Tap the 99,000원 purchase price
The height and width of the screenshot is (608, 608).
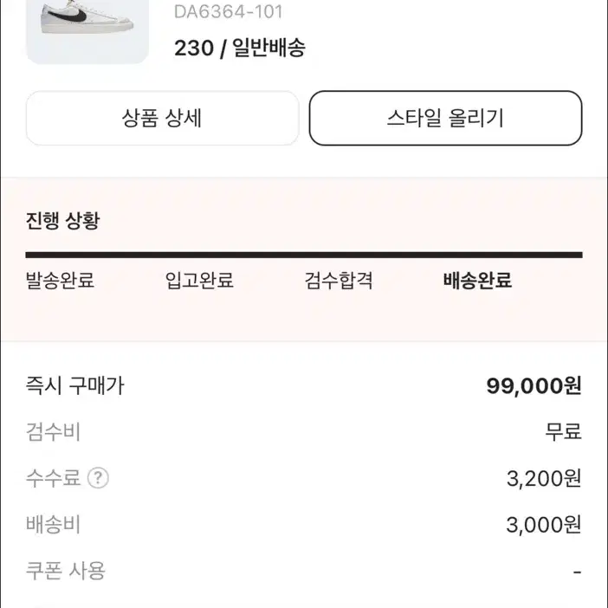[534, 385]
